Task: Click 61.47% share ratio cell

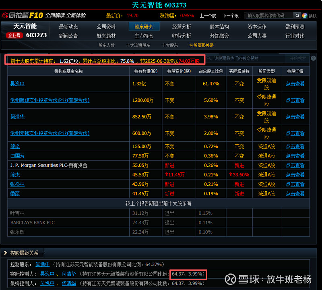Action: coord(211,84)
